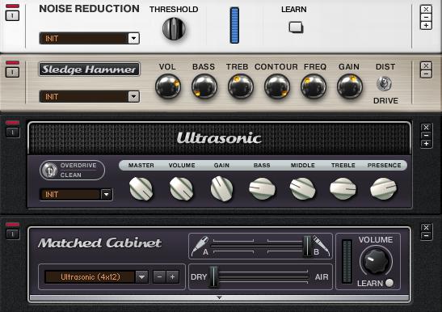The width and height of the screenshot is (442, 312).
Task: Minimize the Ultrasonic amp module
Action: tap(426, 136)
